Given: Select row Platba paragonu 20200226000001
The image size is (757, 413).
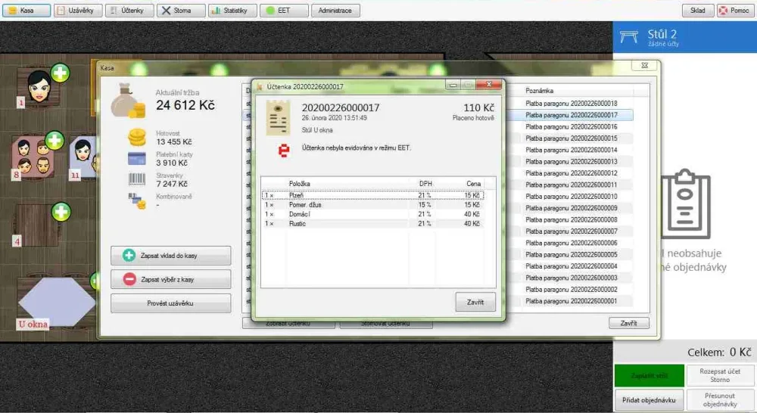Looking at the screenshot, I should [x=571, y=300].
